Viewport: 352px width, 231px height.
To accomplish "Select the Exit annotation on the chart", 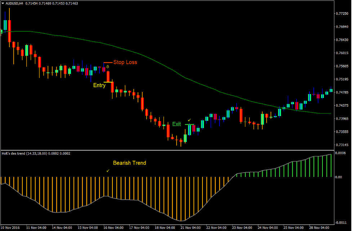I will pyautogui.click(x=176, y=124).
